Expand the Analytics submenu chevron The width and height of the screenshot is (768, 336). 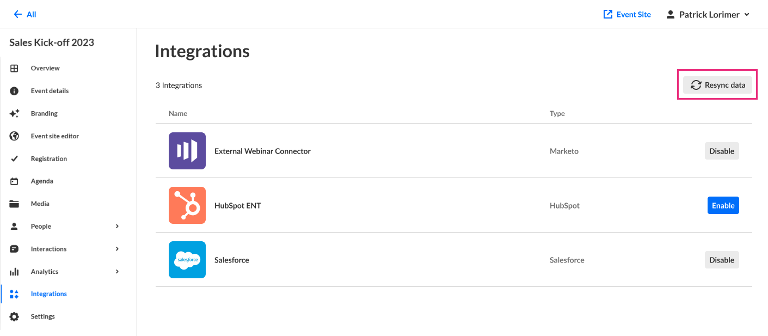tap(117, 271)
